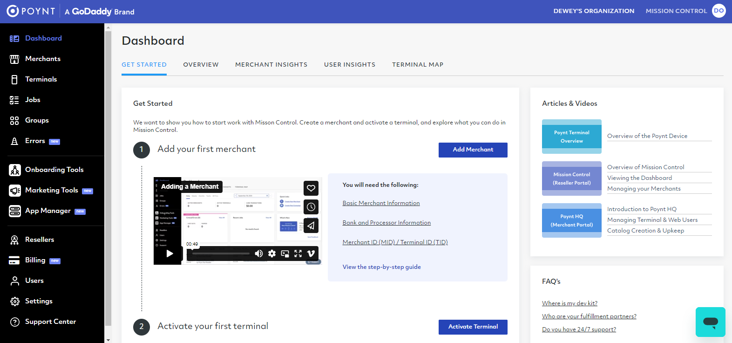Click the Settings gear icon in sidebar
732x343 pixels.
[15, 302]
